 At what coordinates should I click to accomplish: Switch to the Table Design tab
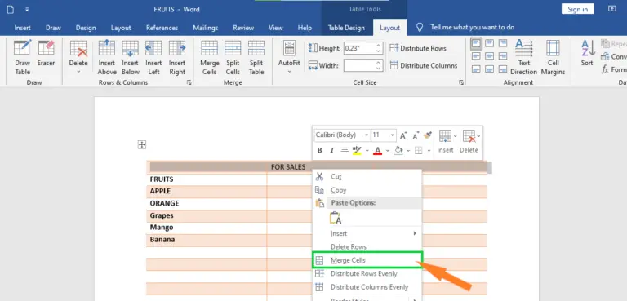[x=346, y=28]
